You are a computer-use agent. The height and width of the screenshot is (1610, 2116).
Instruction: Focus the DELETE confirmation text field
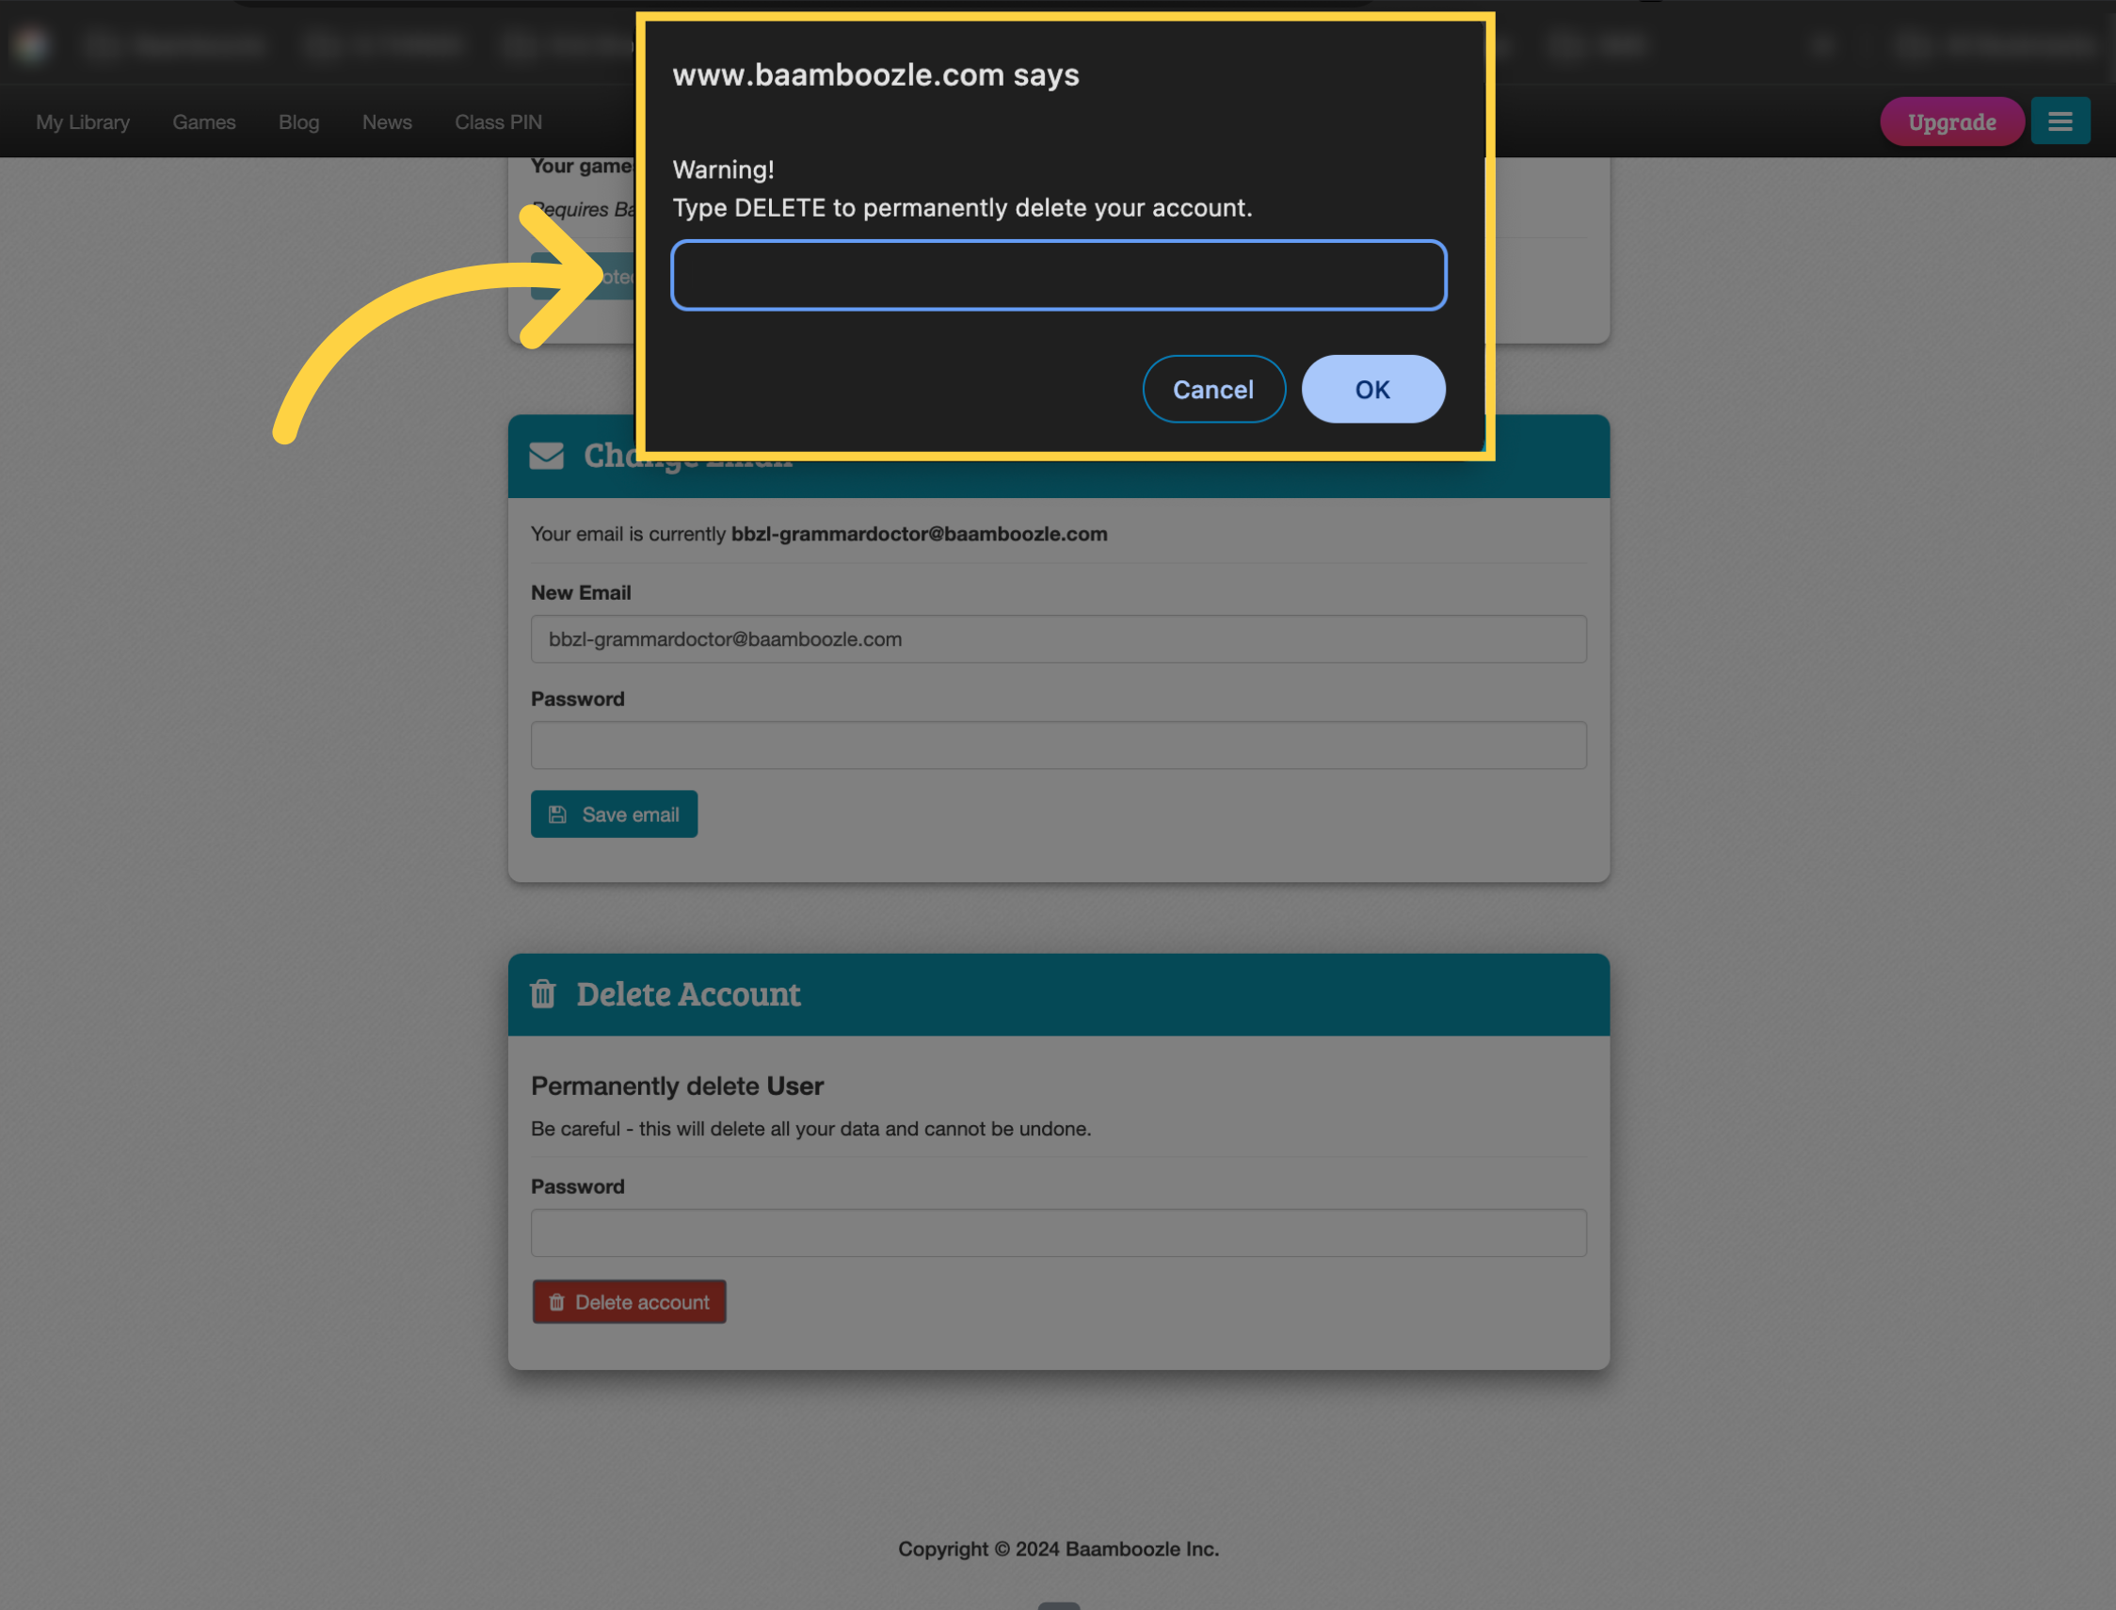1059,275
